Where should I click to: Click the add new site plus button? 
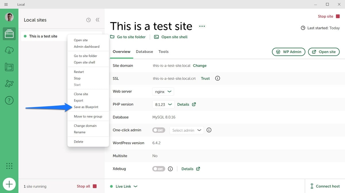click(9, 184)
